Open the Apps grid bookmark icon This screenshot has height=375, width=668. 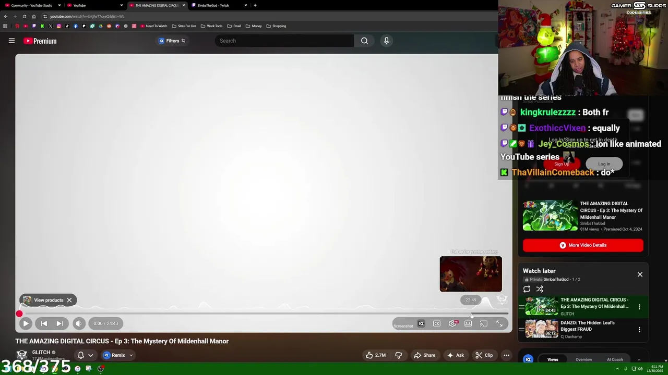pos(5,26)
